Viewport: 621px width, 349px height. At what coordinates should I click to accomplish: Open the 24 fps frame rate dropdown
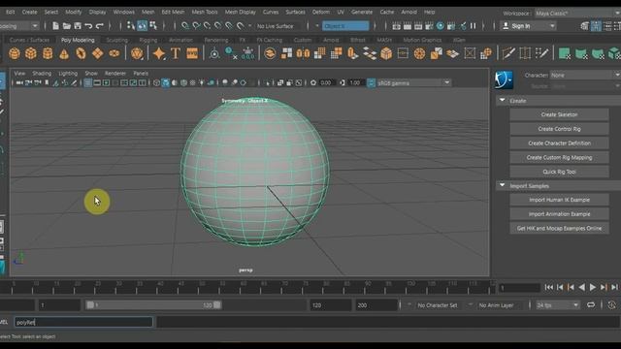(x=557, y=305)
